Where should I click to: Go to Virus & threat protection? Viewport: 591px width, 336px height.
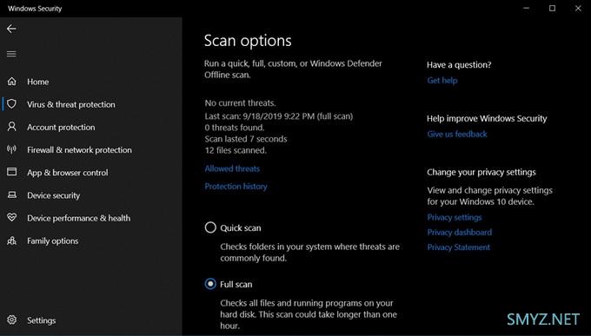[71, 104]
